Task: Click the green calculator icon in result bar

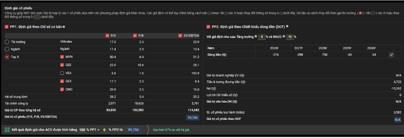Action: [x=7, y=130]
